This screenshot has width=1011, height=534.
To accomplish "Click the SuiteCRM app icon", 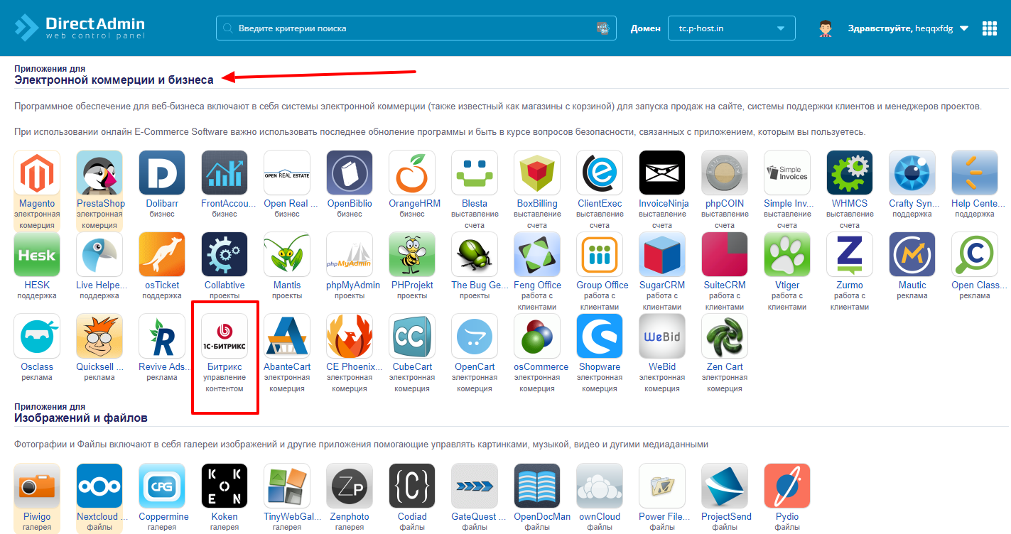I will pos(725,254).
